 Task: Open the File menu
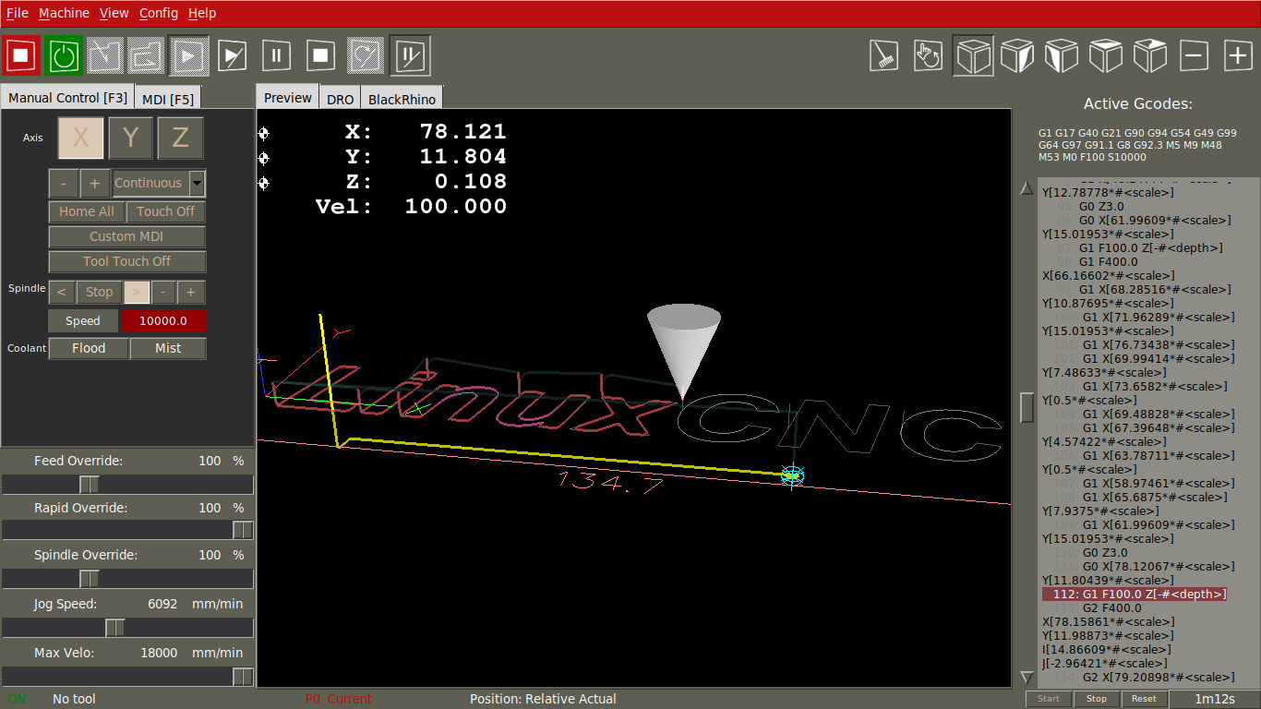[x=17, y=13]
